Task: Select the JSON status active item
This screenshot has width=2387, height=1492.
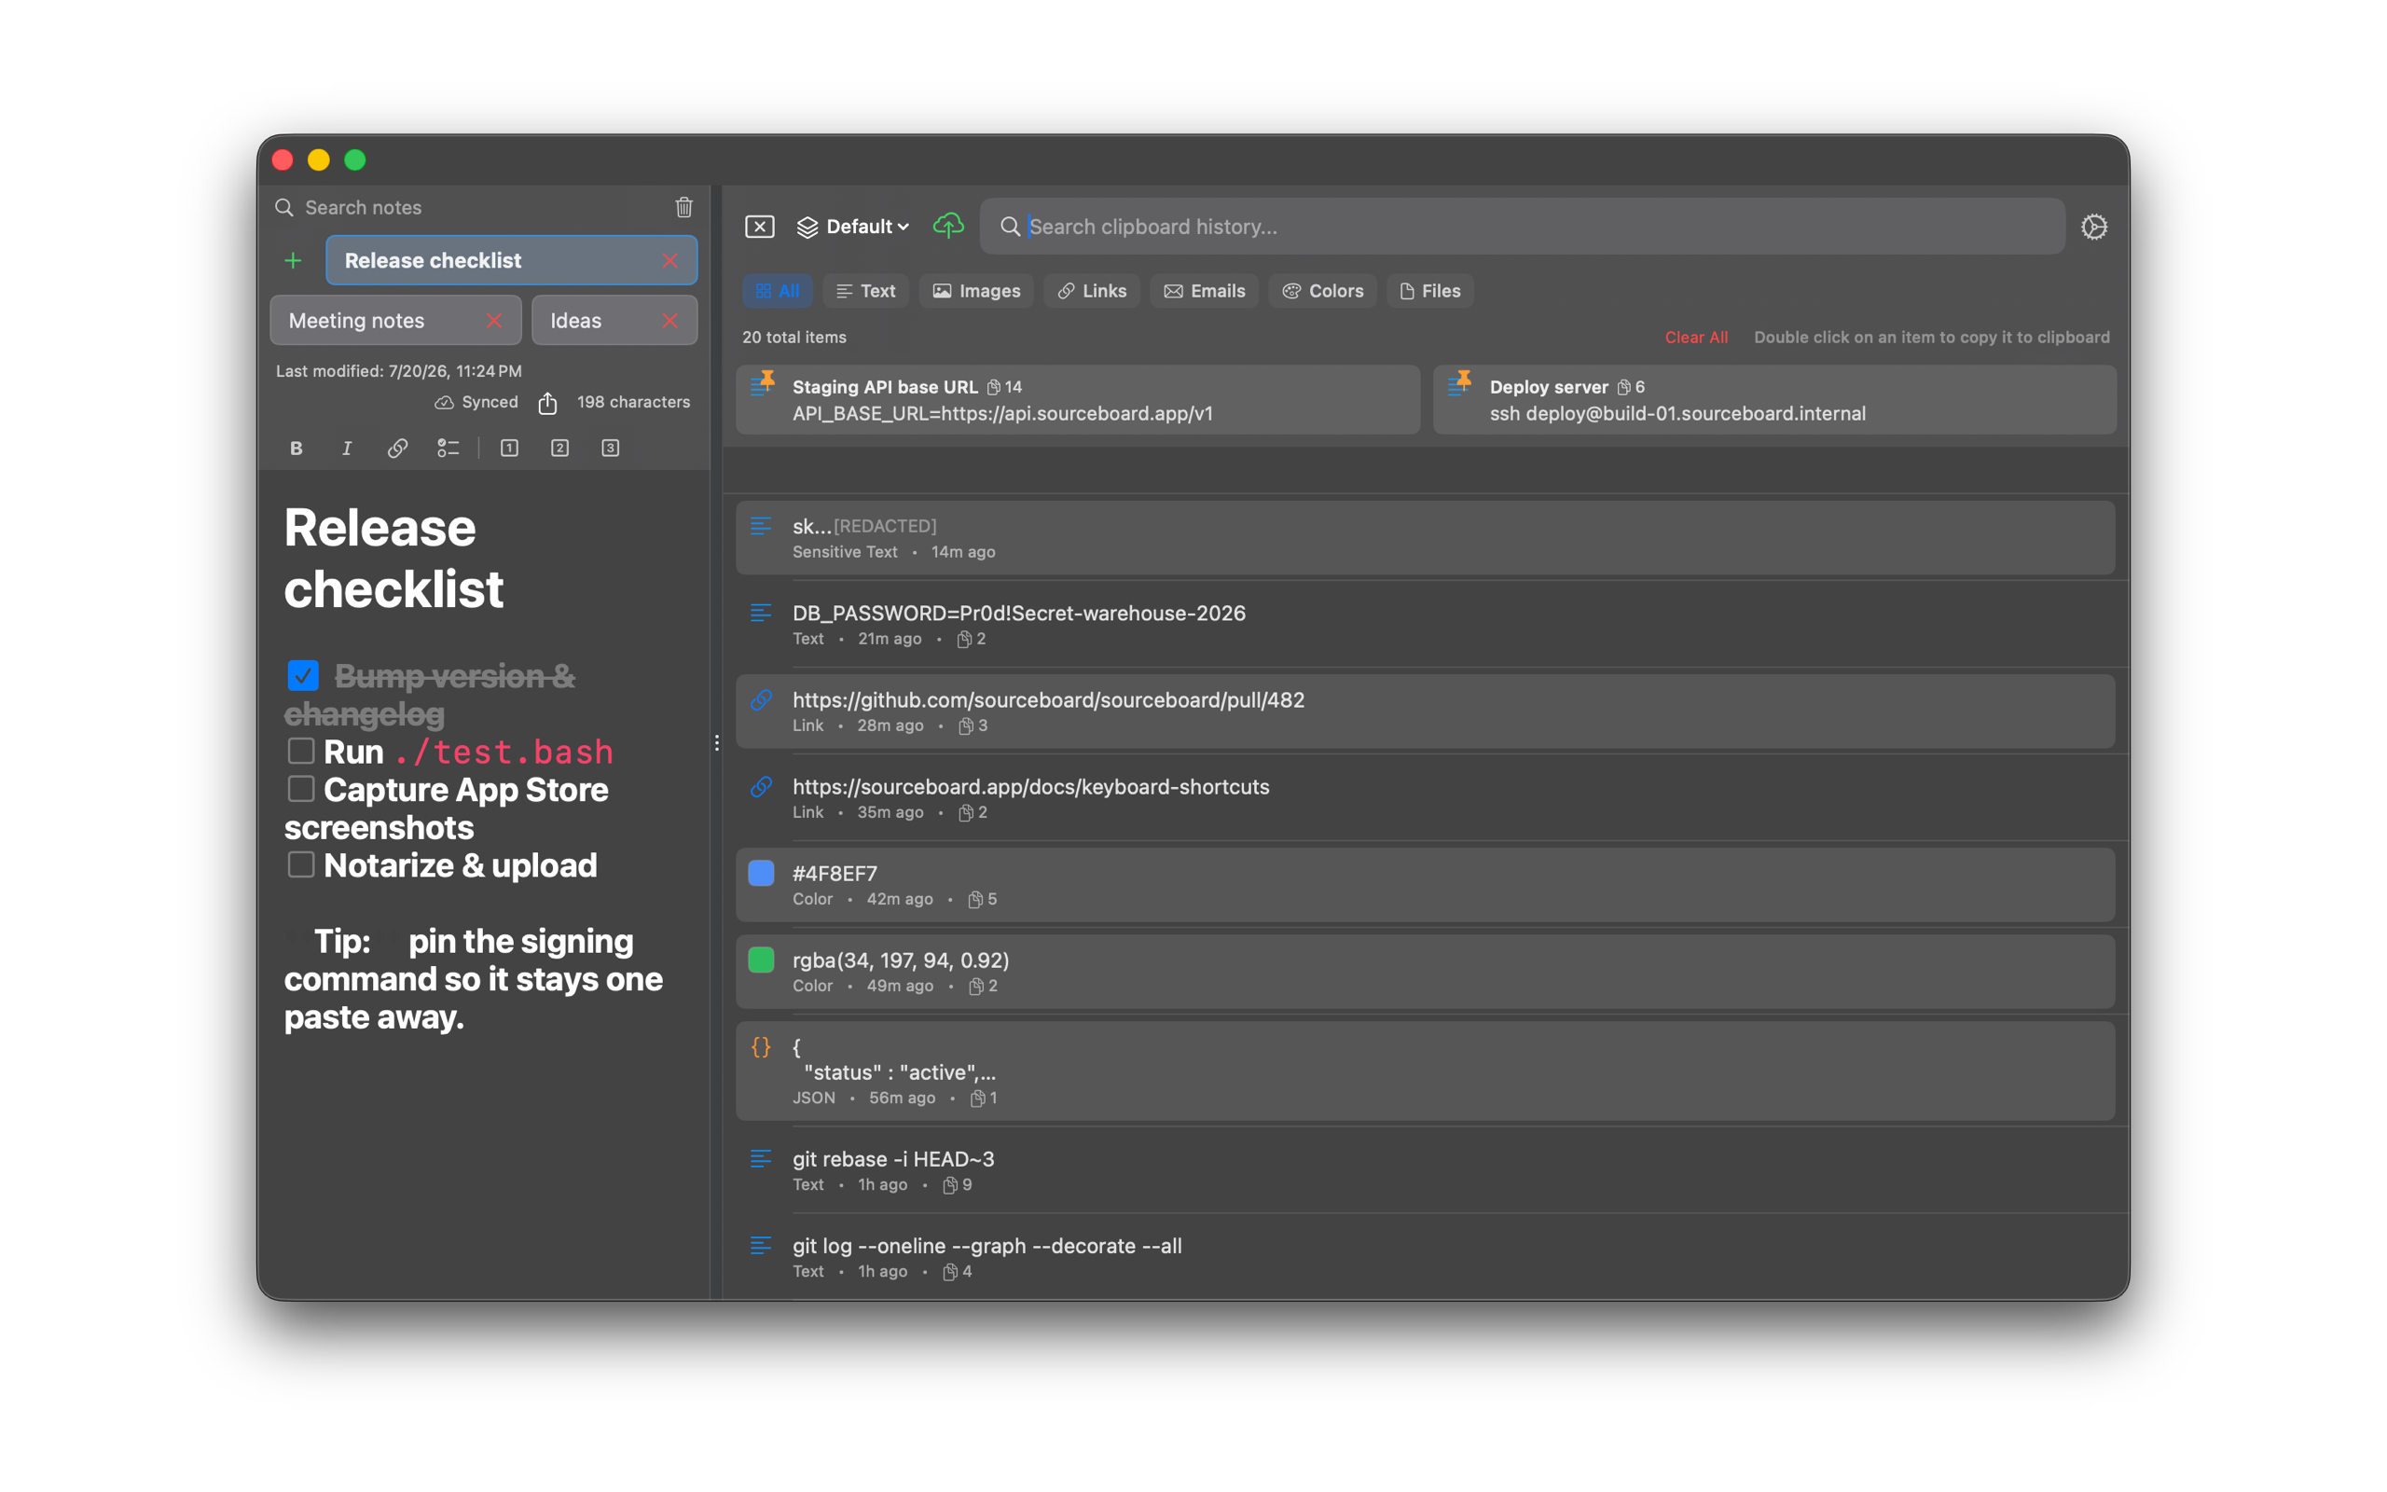Action: pos(1426,1071)
